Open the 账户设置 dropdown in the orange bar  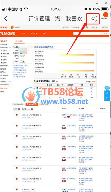pyautogui.click(x=34, y=33)
